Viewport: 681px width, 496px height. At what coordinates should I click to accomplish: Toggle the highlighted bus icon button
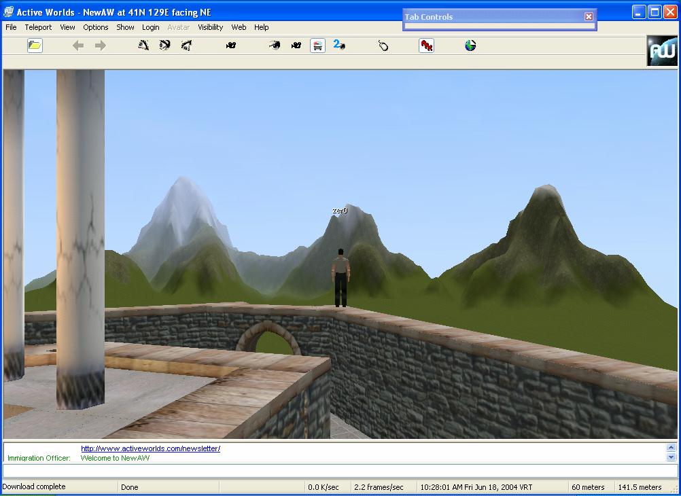317,46
